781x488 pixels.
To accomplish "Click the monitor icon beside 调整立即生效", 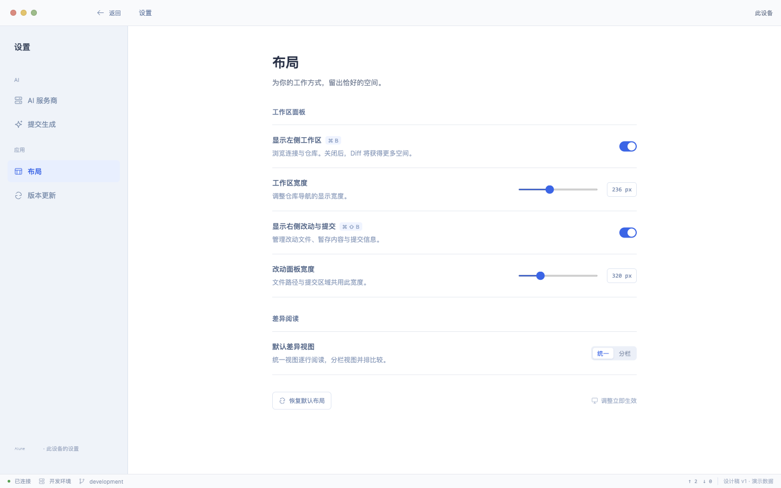I will pos(594,401).
